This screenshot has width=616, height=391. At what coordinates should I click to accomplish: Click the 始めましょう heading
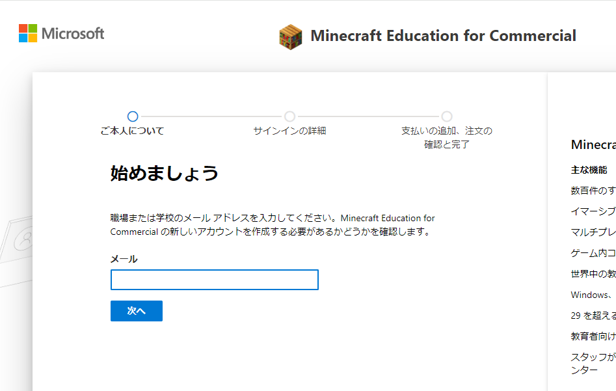[x=164, y=173]
